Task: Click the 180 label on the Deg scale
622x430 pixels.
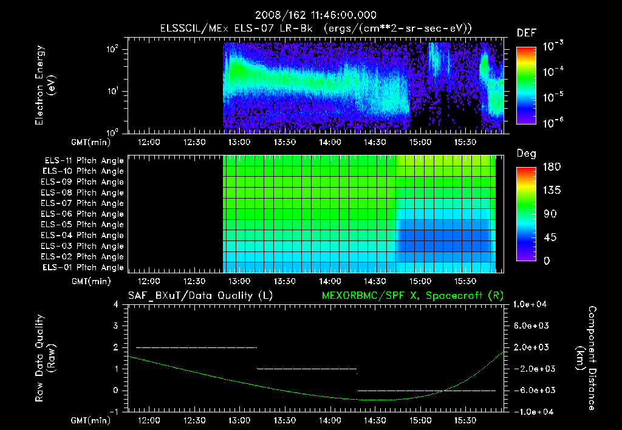Action: pos(552,167)
